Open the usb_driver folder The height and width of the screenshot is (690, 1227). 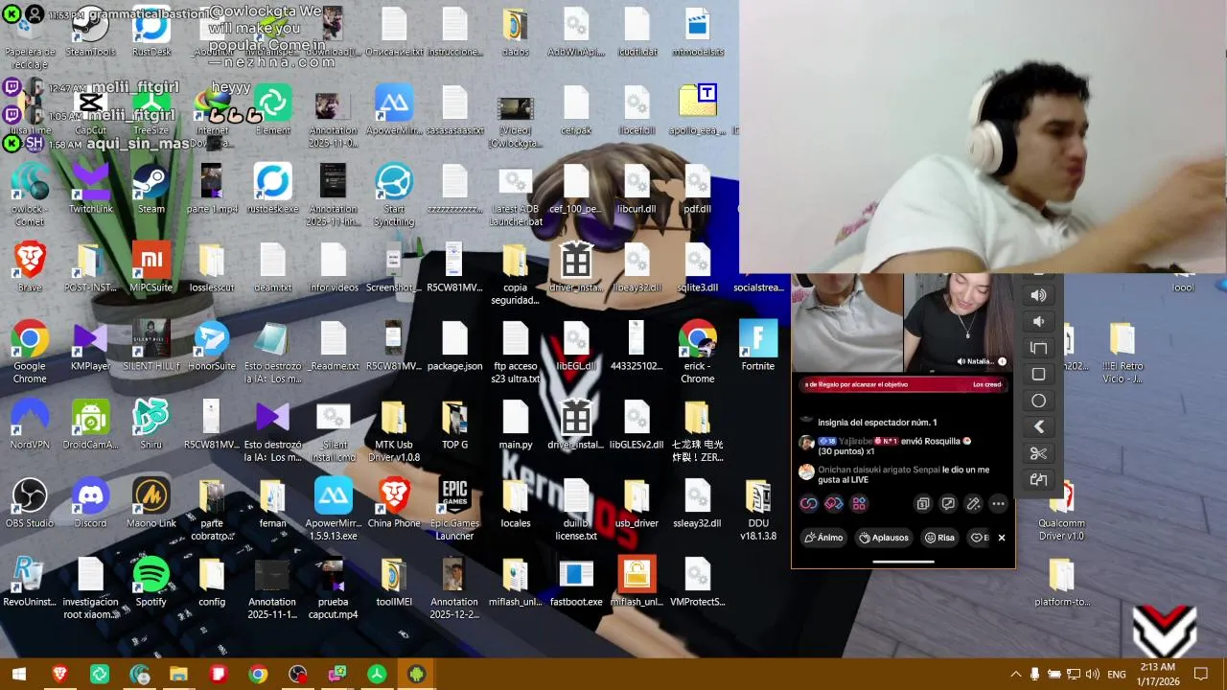tap(637, 503)
